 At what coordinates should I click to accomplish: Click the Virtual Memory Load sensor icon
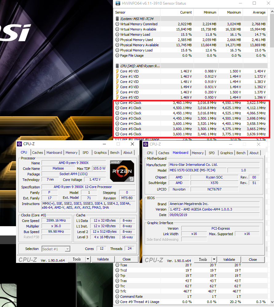(117, 35)
